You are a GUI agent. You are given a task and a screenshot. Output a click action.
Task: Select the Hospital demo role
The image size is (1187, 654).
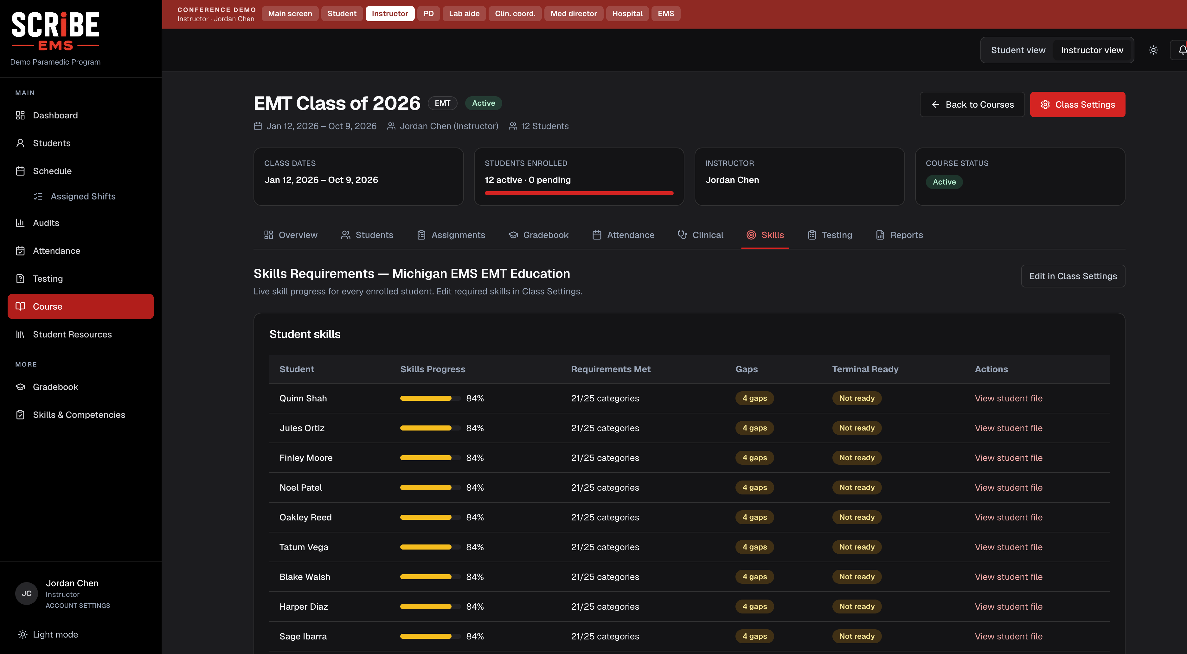(x=627, y=13)
